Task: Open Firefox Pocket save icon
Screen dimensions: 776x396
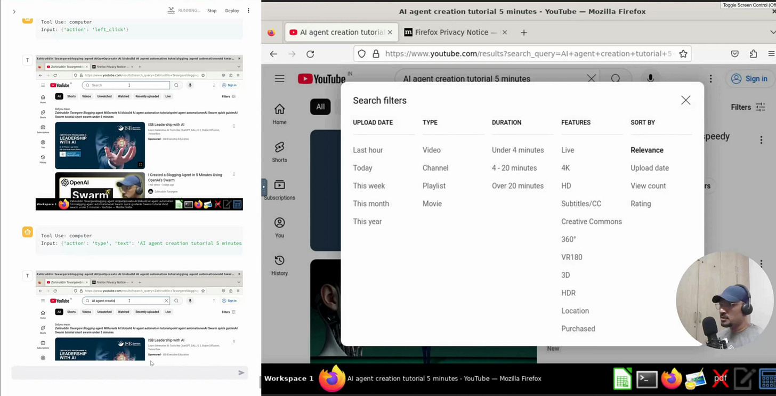Action: (735, 54)
